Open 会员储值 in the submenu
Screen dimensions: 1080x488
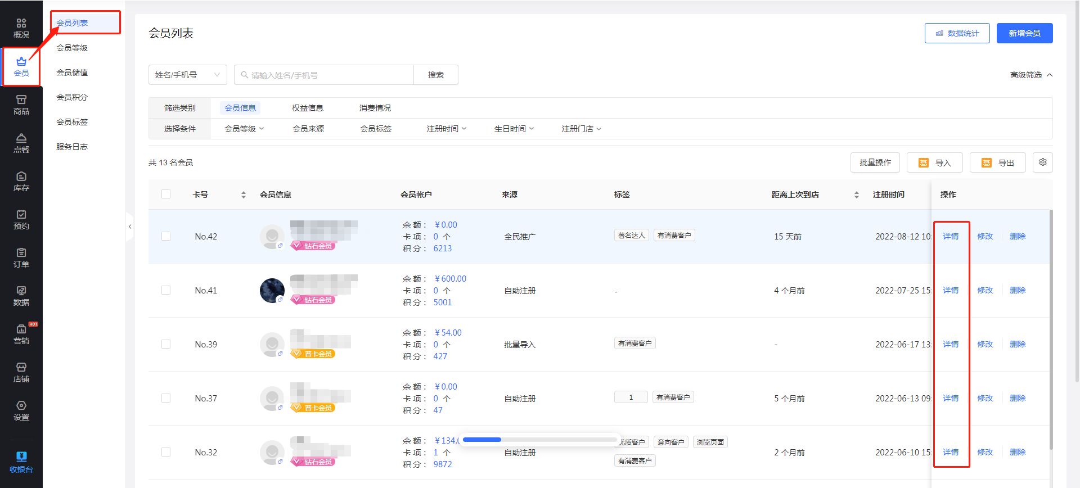[72, 73]
